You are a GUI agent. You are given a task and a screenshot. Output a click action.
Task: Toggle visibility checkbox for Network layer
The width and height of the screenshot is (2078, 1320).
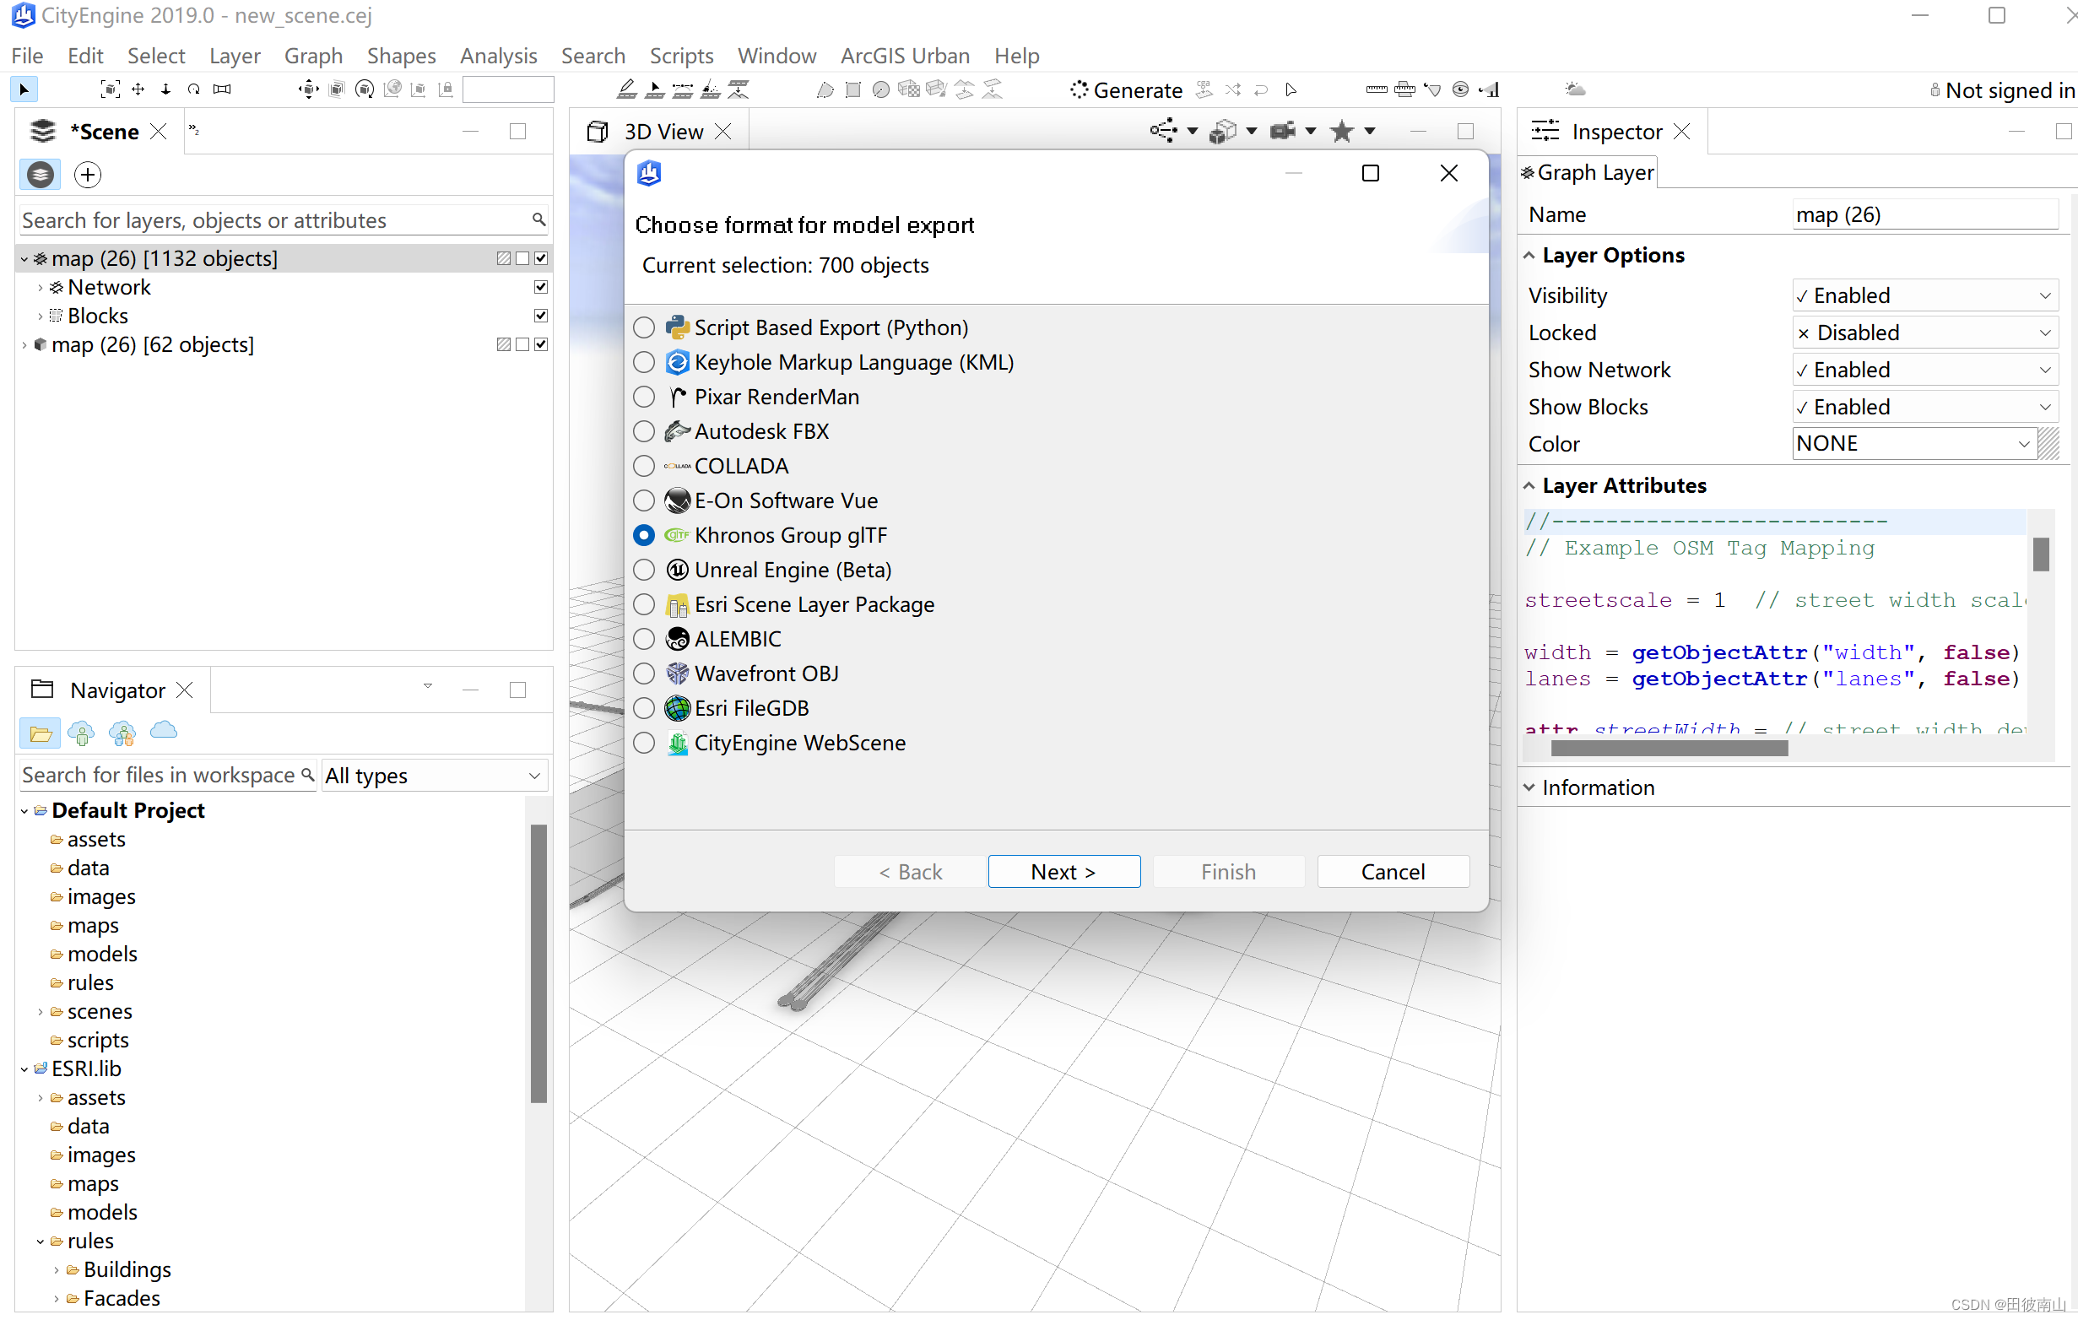[541, 286]
